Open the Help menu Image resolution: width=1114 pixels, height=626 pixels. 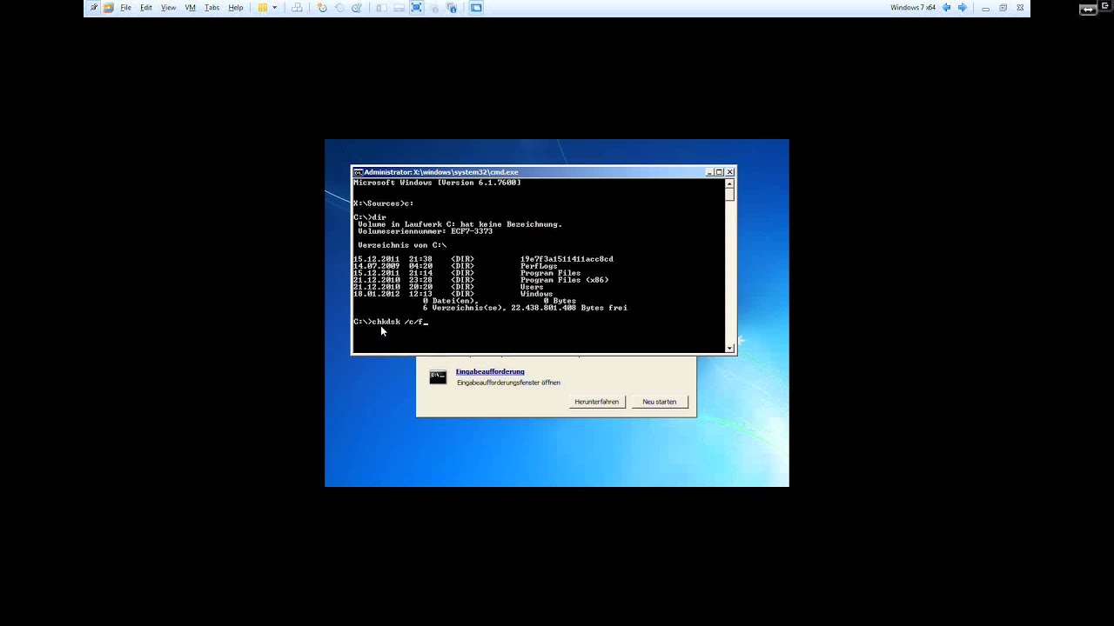[x=236, y=8]
